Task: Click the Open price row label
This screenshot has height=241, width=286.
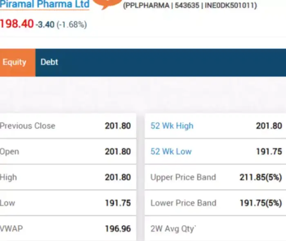Action: pyautogui.click(x=10, y=152)
